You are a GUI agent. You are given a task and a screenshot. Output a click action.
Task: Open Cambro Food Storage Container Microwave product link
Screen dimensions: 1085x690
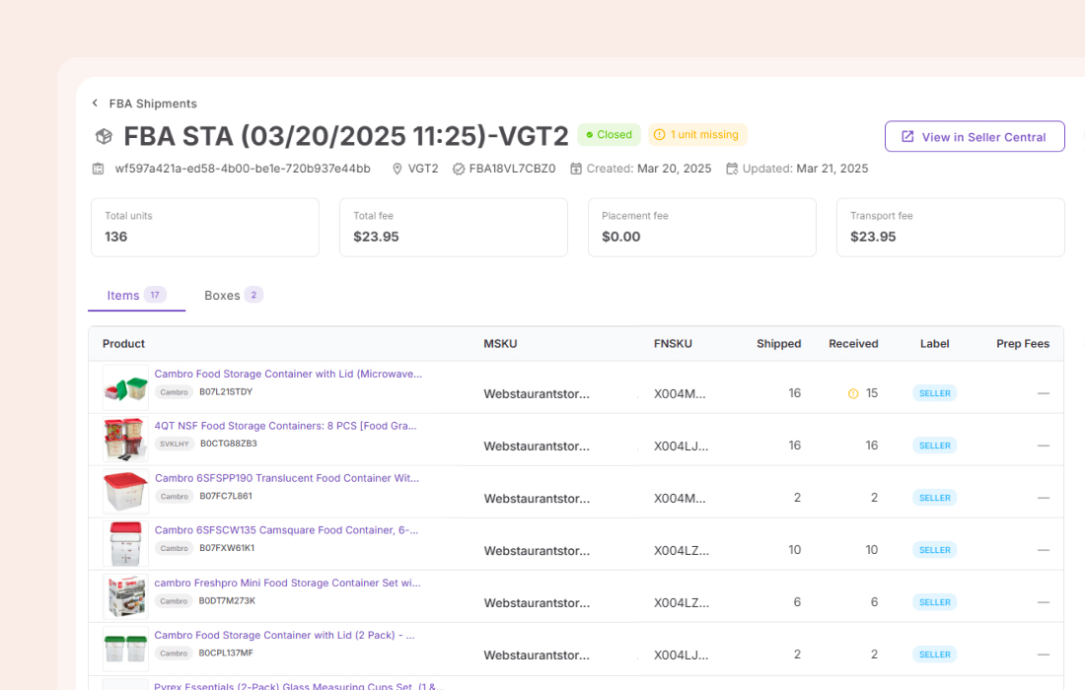coord(288,375)
